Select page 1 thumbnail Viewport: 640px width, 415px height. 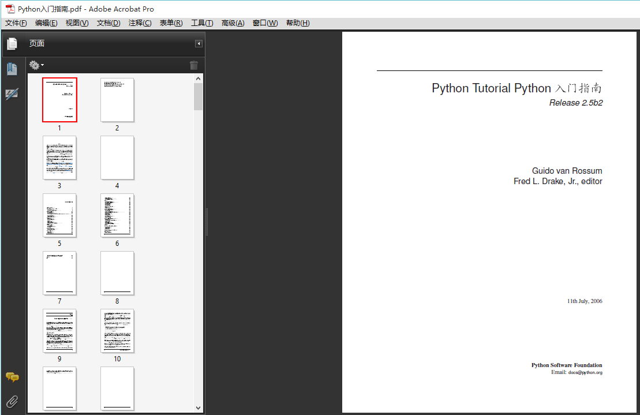[x=59, y=100]
